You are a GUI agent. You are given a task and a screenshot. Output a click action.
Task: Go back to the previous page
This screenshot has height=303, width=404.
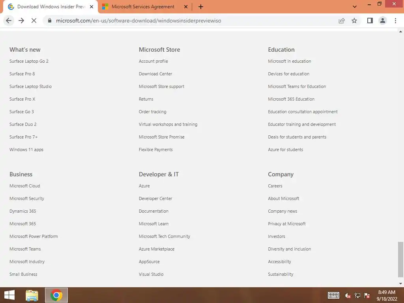(x=9, y=21)
